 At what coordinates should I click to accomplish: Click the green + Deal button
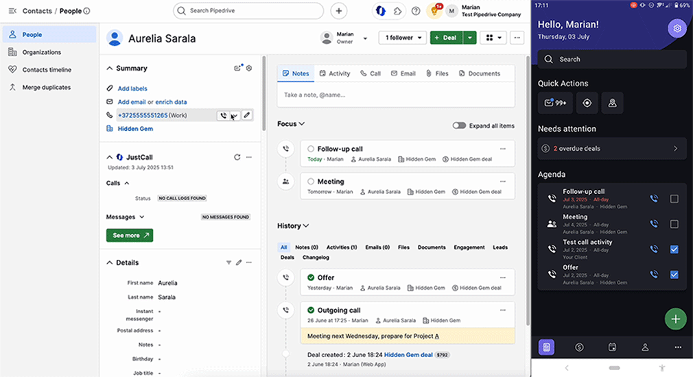tap(447, 38)
